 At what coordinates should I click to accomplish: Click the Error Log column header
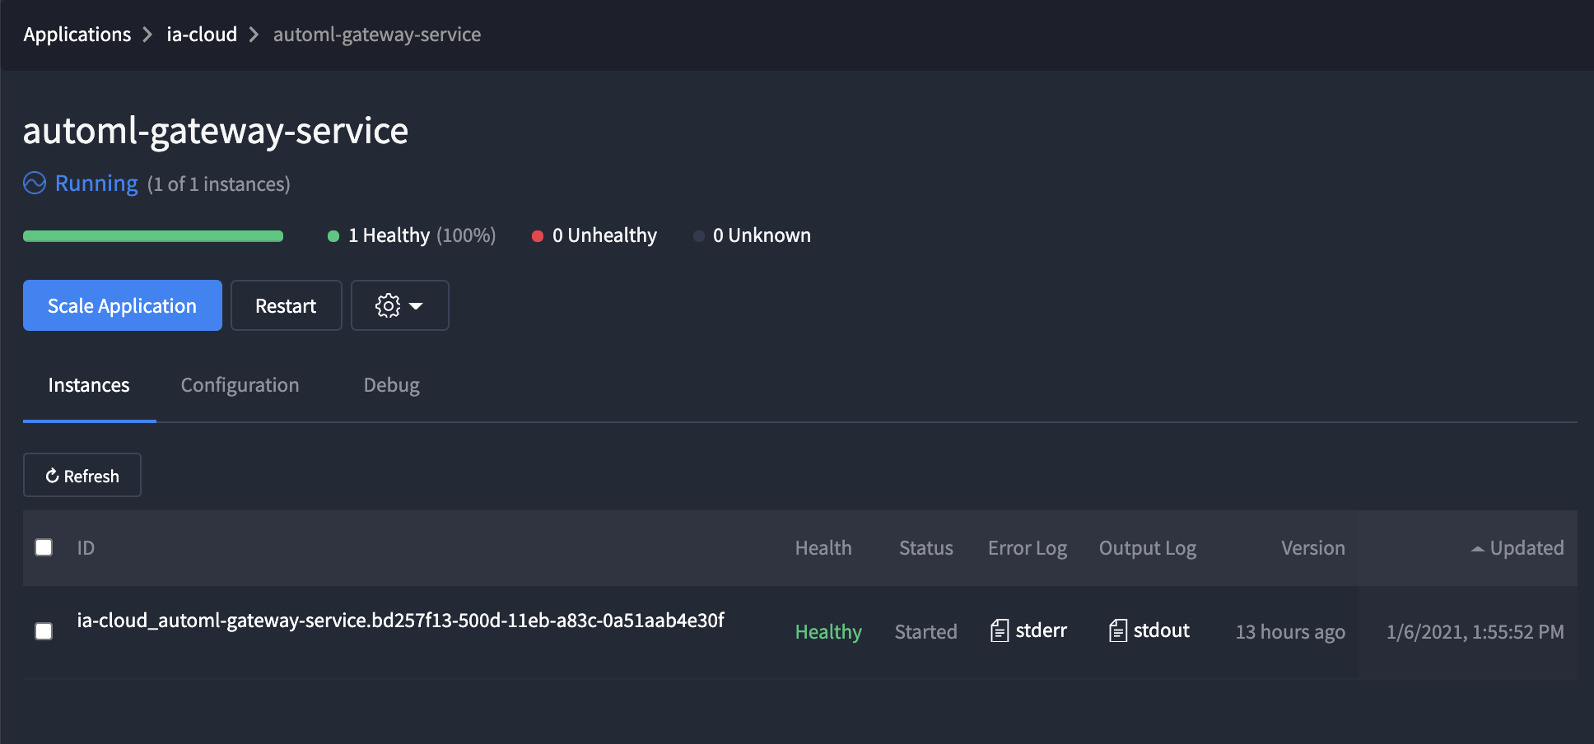(x=1028, y=548)
